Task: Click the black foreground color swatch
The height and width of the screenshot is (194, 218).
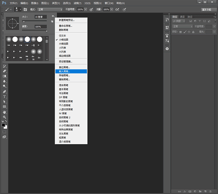Action: [3, 125]
